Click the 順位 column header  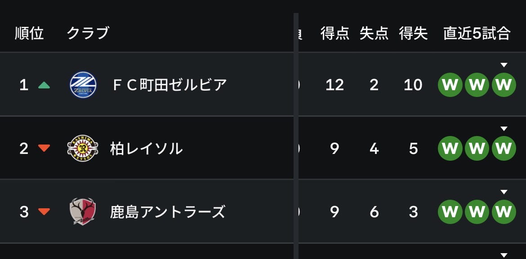coord(30,34)
